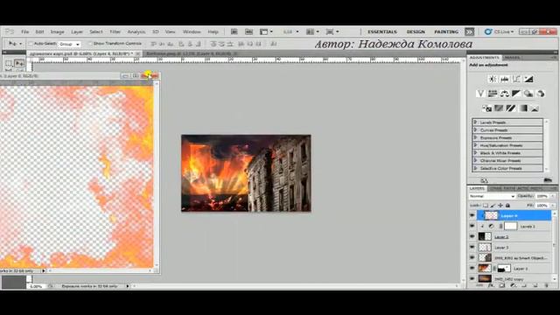Enable the Auto-Select checkbox
The width and height of the screenshot is (560, 315).
point(31,44)
